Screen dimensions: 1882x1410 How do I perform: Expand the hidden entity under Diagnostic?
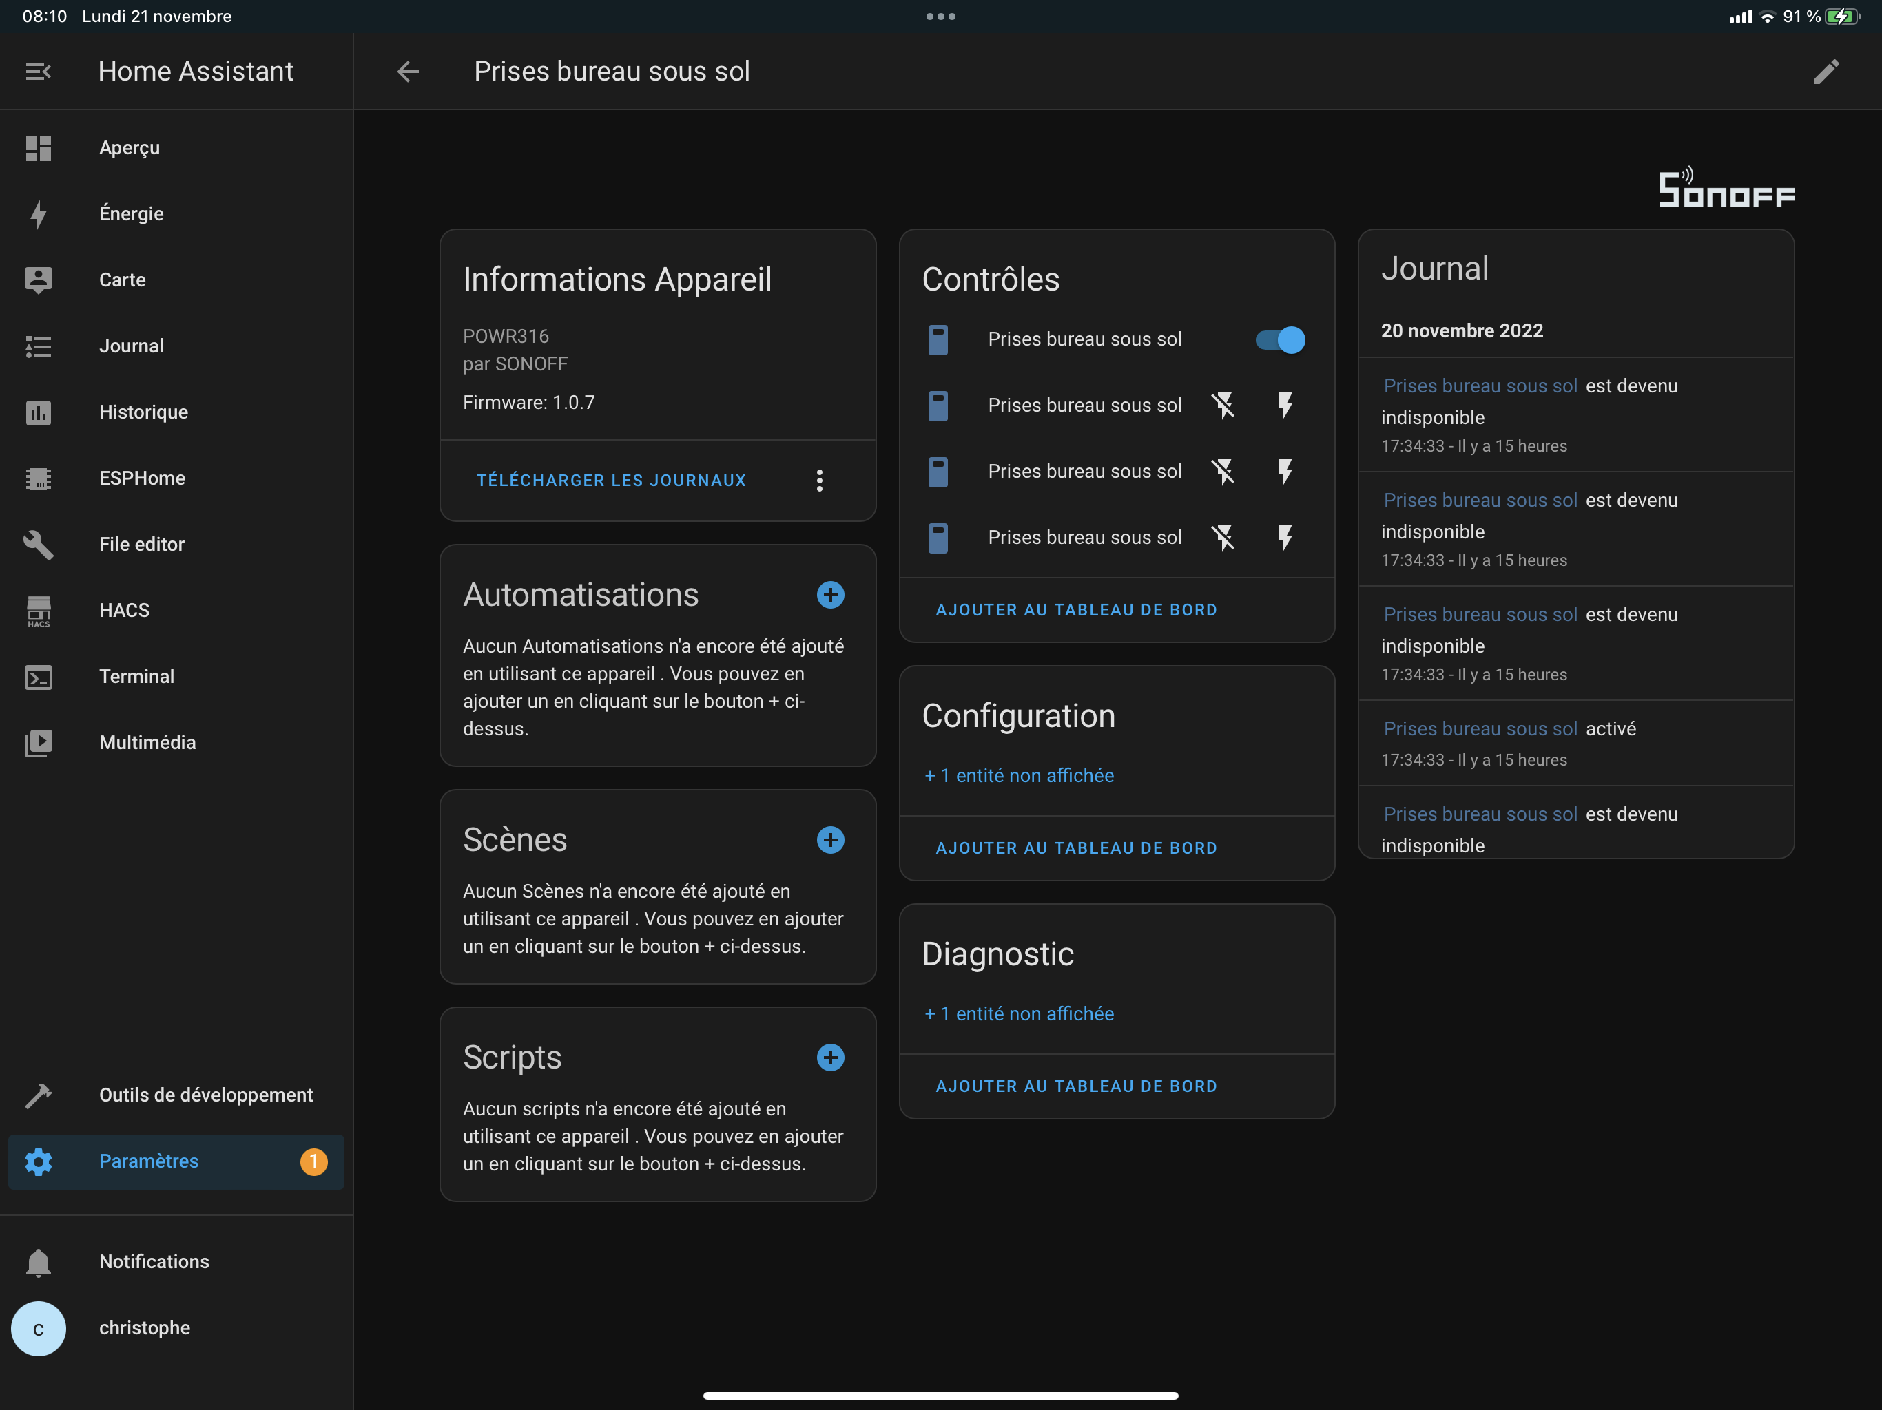click(x=1017, y=1013)
